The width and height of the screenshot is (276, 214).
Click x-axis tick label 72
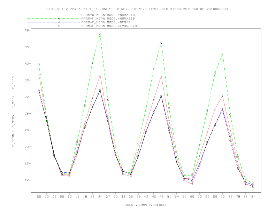click(x=222, y=197)
